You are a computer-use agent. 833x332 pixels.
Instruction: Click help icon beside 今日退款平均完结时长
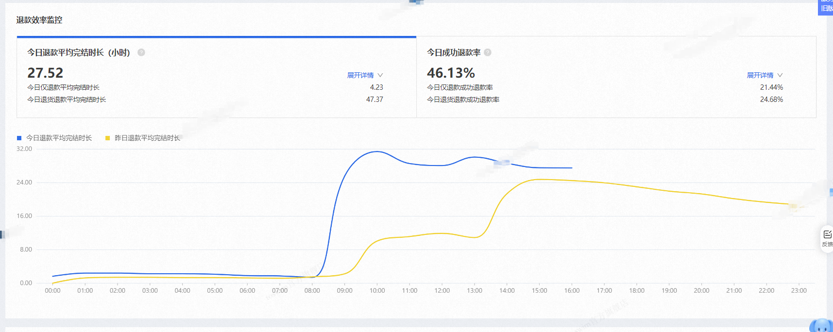tap(141, 52)
